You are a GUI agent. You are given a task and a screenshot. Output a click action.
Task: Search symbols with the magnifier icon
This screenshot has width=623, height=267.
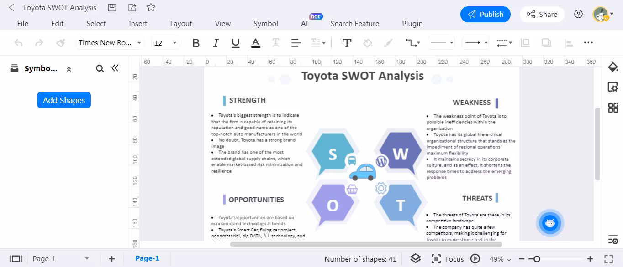coord(100,68)
